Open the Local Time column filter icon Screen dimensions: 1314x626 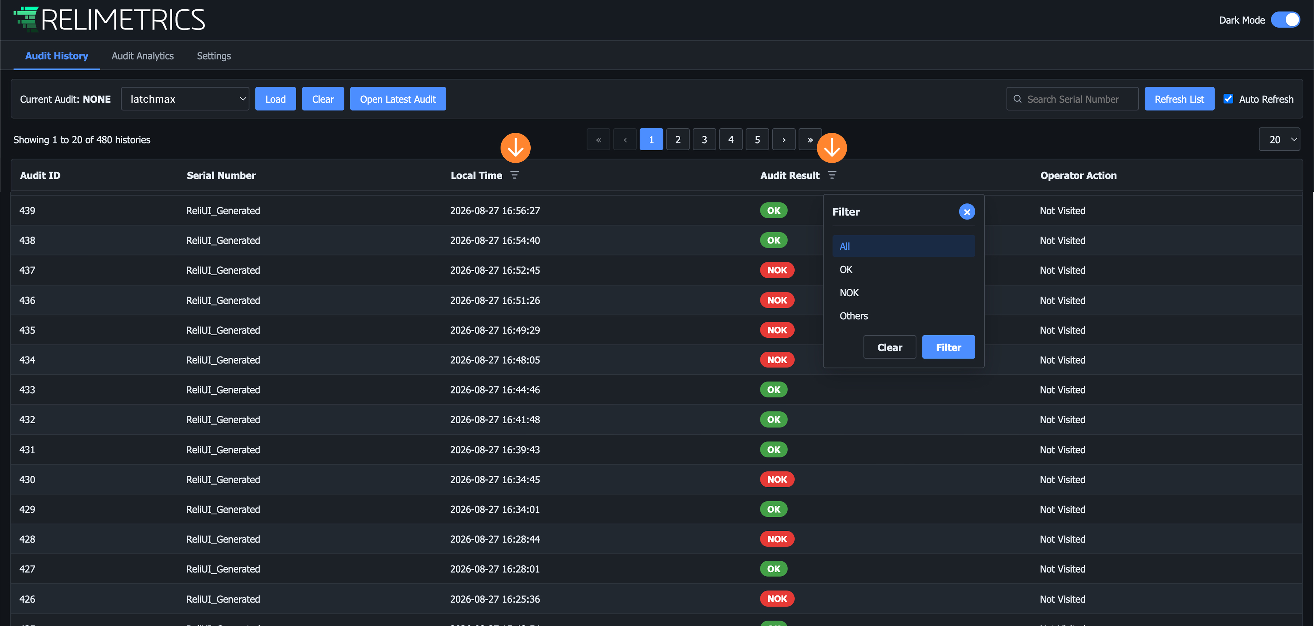point(514,175)
